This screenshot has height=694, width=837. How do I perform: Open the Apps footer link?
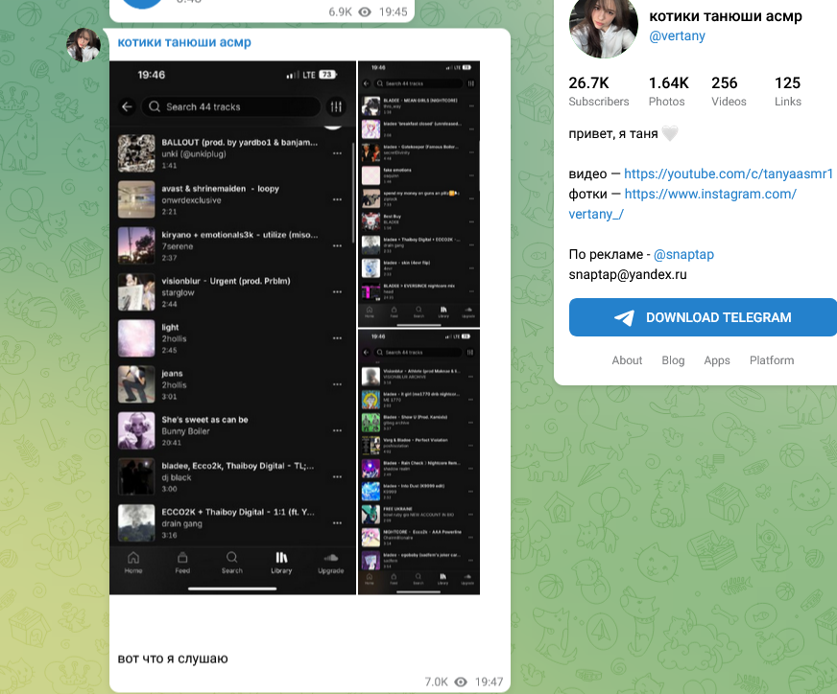click(x=717, y=360)
